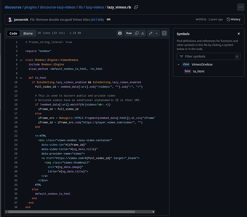Viewport: 247px width, 217px height.
Task: Expand commit message ellipsis
Action: click(109, 20)
